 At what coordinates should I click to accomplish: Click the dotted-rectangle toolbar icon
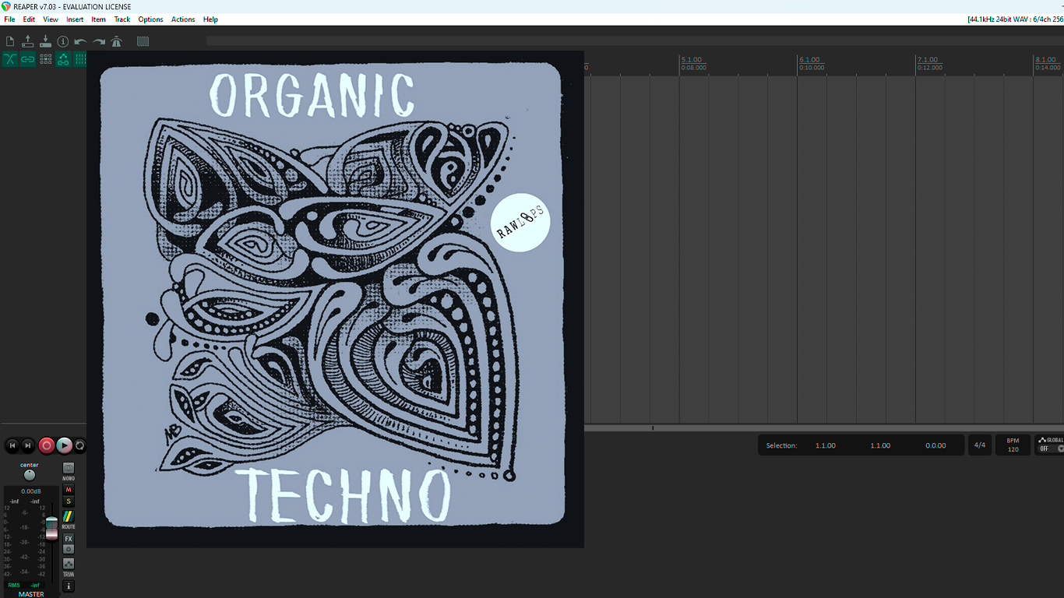(x=143, y=41)
